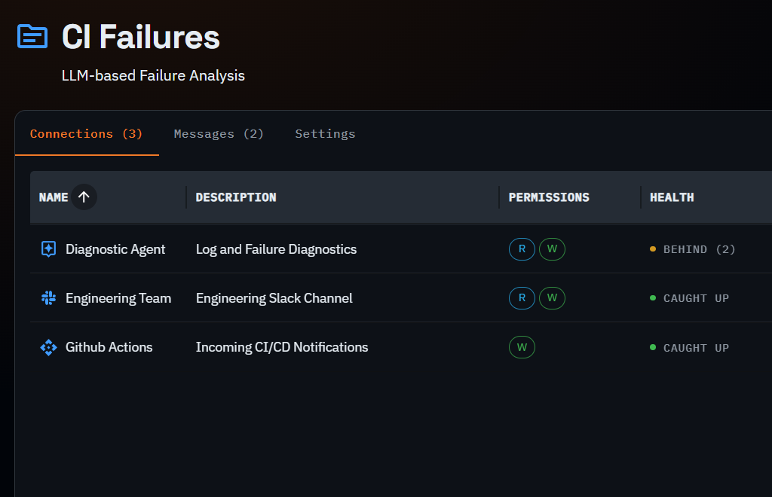The image size is (772, 497).
Task: Switch to the Messages (2) tab
Action: pos(219,134)
